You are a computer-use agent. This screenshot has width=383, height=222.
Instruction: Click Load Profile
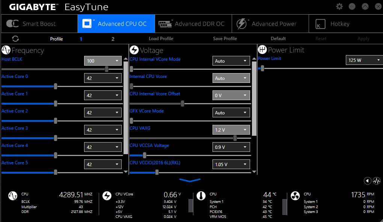coord(161,39)
